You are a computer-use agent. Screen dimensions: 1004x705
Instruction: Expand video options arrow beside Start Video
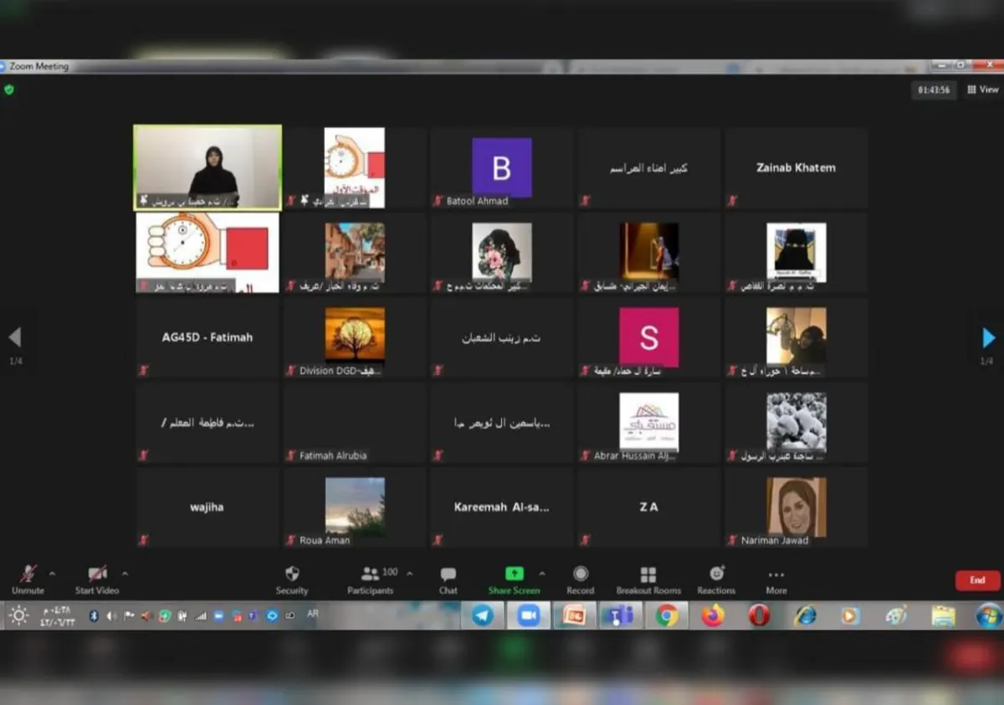[125, 574]
